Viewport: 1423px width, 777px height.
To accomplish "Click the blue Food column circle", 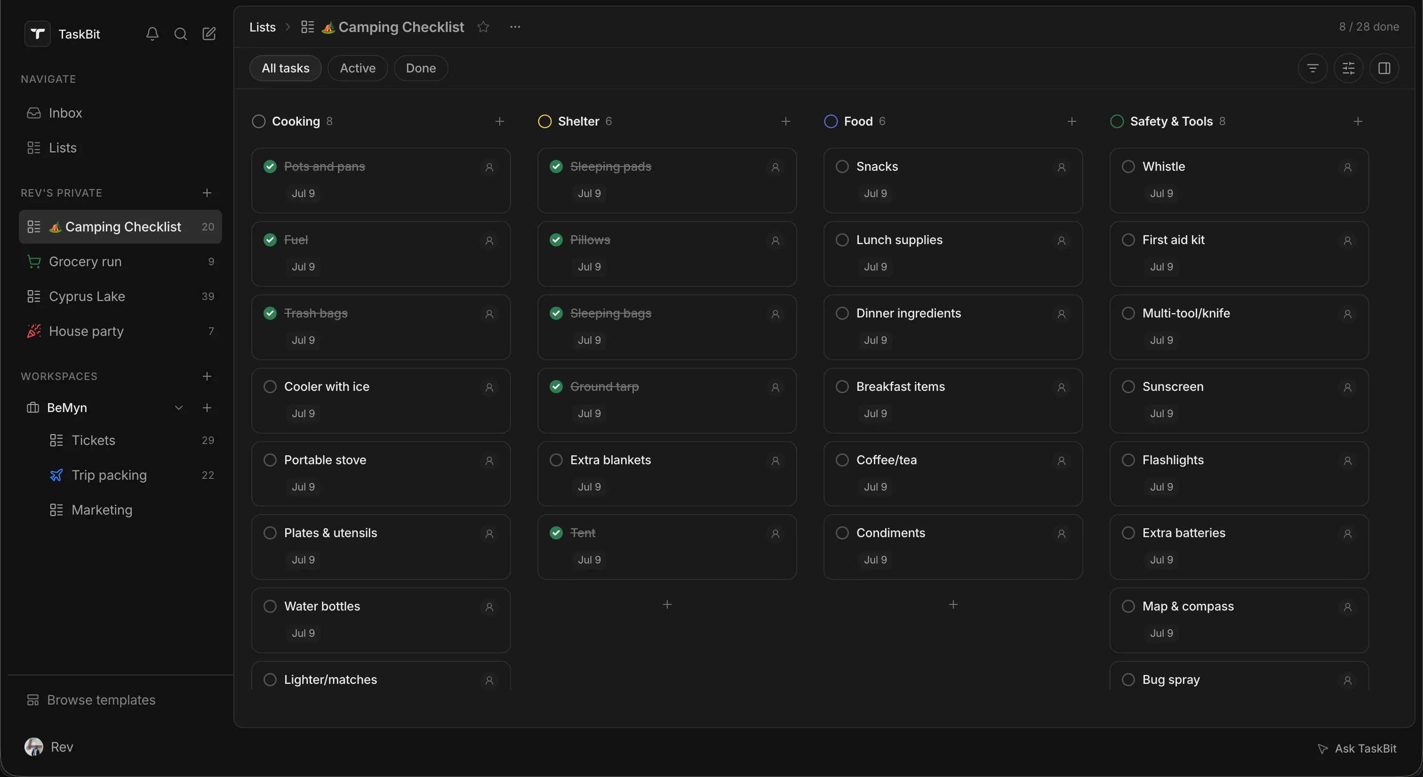I will [x=831, y=121].
